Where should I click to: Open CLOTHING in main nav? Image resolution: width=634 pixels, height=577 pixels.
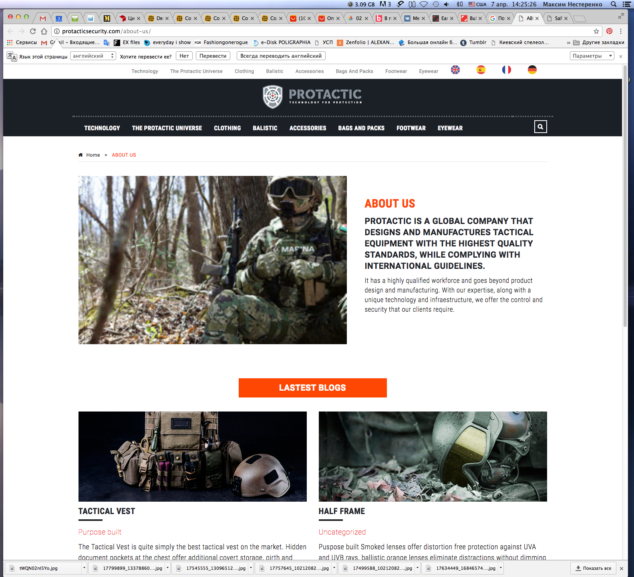point(227,128)
